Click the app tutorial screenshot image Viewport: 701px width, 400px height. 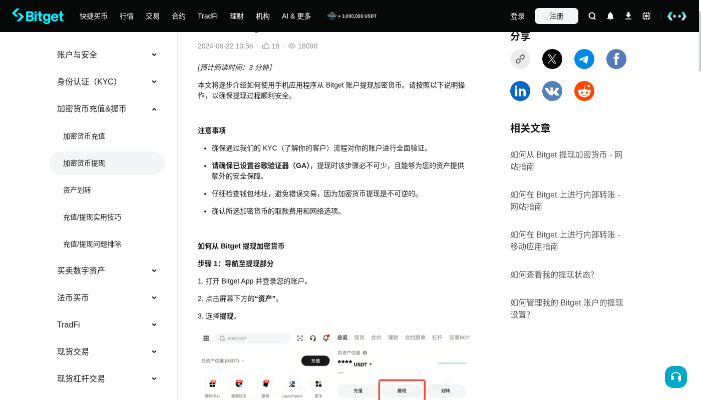point(334,365)
